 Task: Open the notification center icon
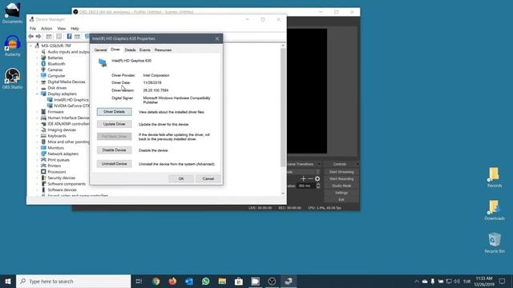(502, 281)
